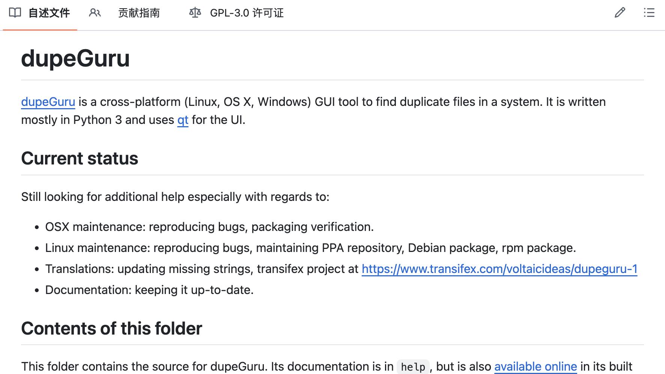The height and width of the screenshot is (374, 665).
Task: Open the qt hyperlink
Action: [183, 120]
